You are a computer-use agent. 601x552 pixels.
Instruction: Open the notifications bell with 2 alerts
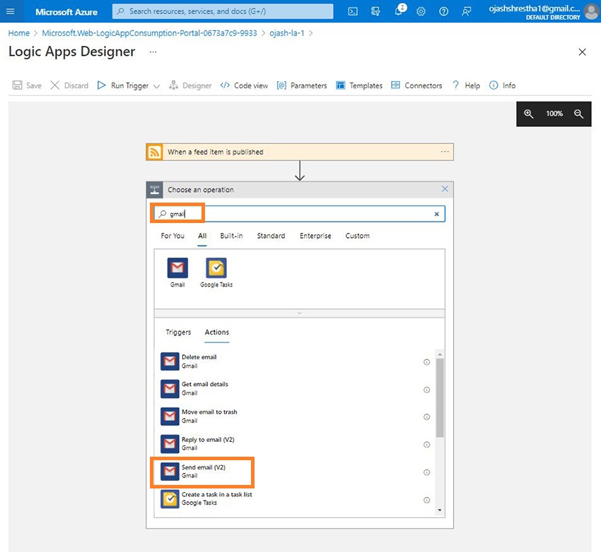click(397, 11)
